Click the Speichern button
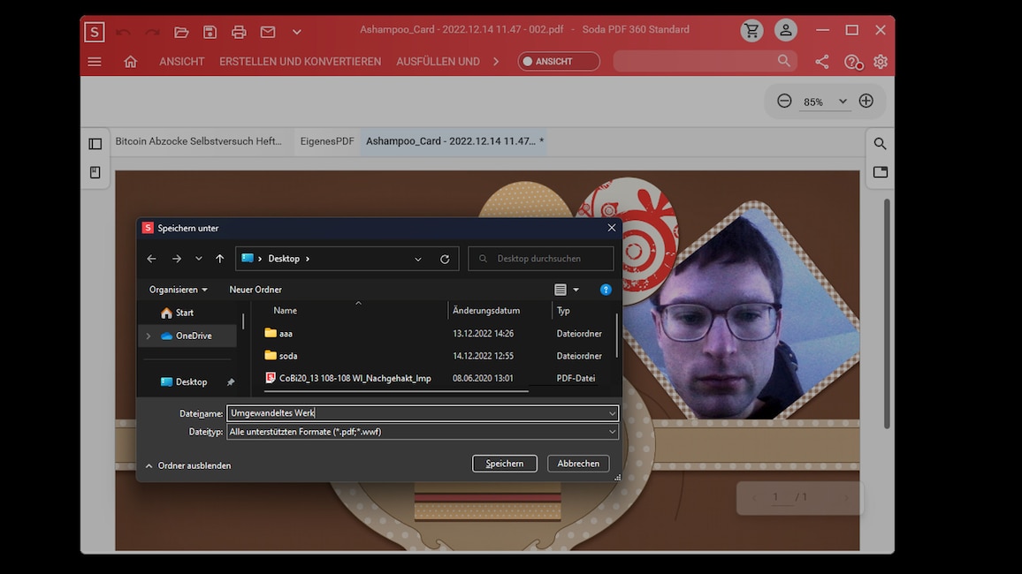The height and width of the screenshot is (574, 1022). (505, 464)
